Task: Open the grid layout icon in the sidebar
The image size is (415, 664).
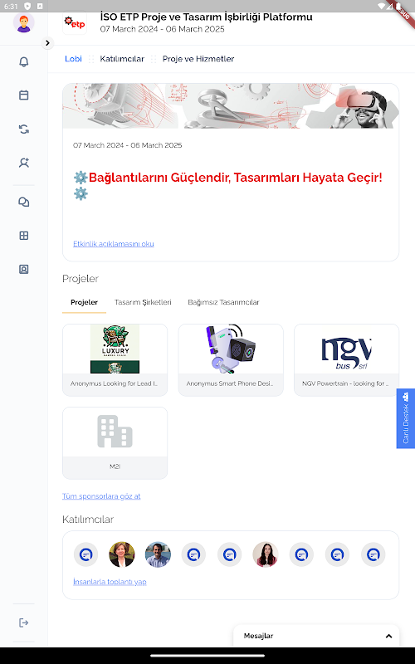Action: tap(24, 236)
